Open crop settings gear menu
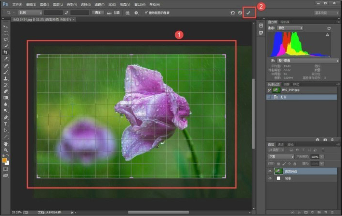This screenshot has height=216, width=342. coord(136,13)
